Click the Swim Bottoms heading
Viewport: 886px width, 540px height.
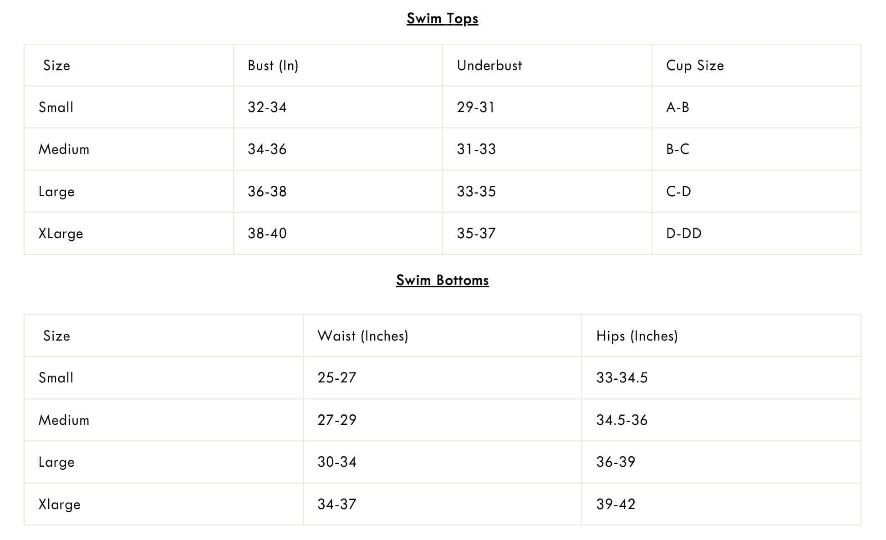(442, 280)
